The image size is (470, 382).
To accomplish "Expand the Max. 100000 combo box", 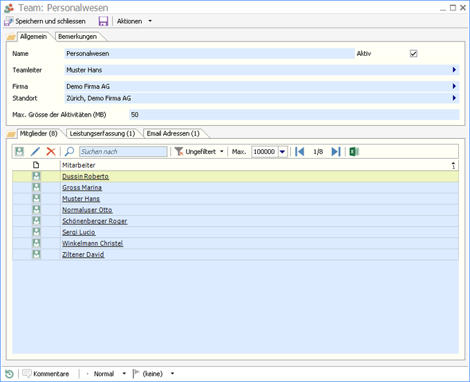I will click(282, 151).
